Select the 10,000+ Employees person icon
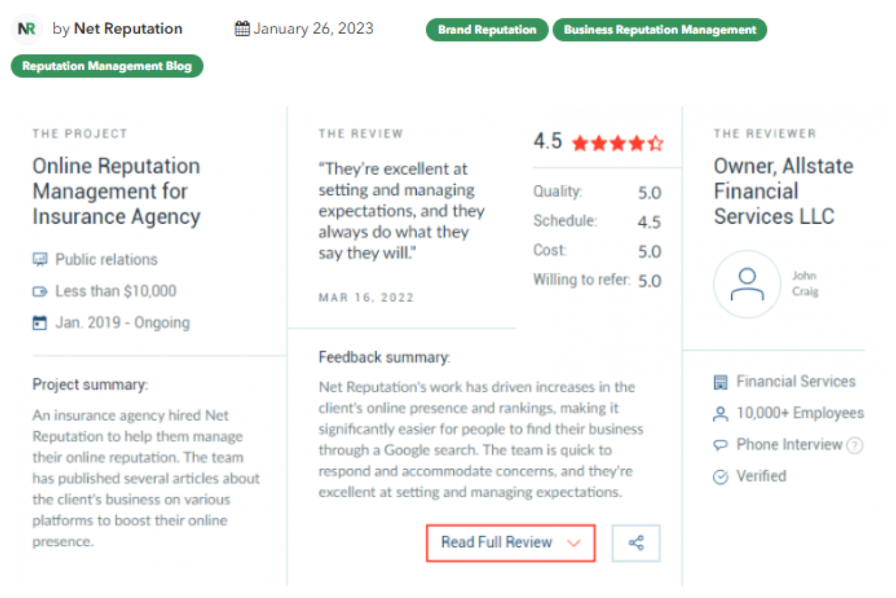 click(x=720, y=413)
